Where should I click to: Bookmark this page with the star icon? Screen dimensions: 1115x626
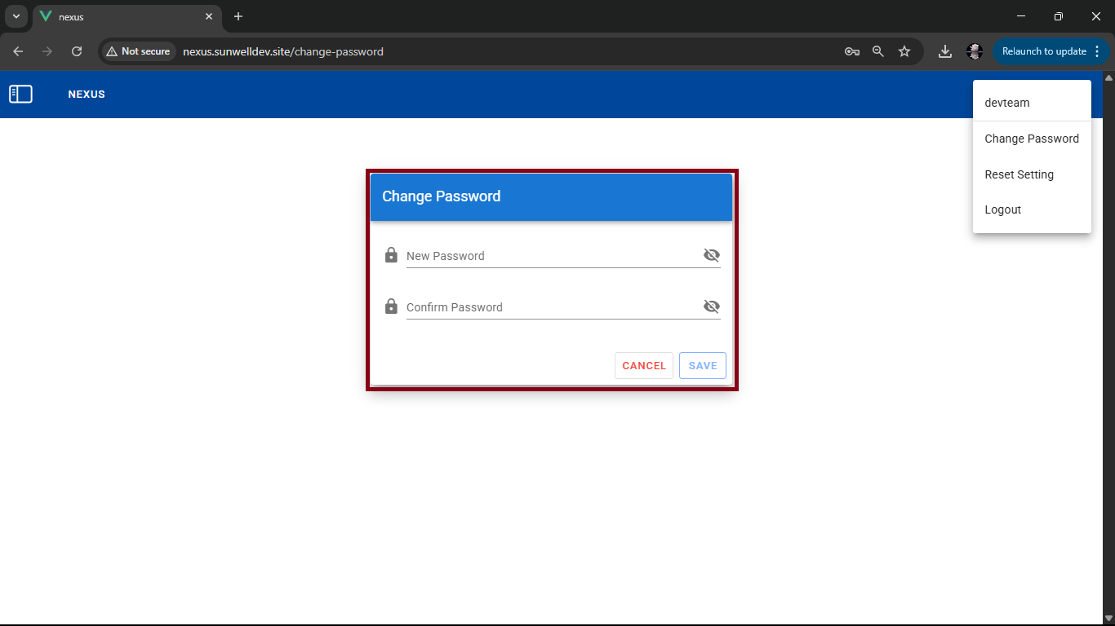coord(904,51)
